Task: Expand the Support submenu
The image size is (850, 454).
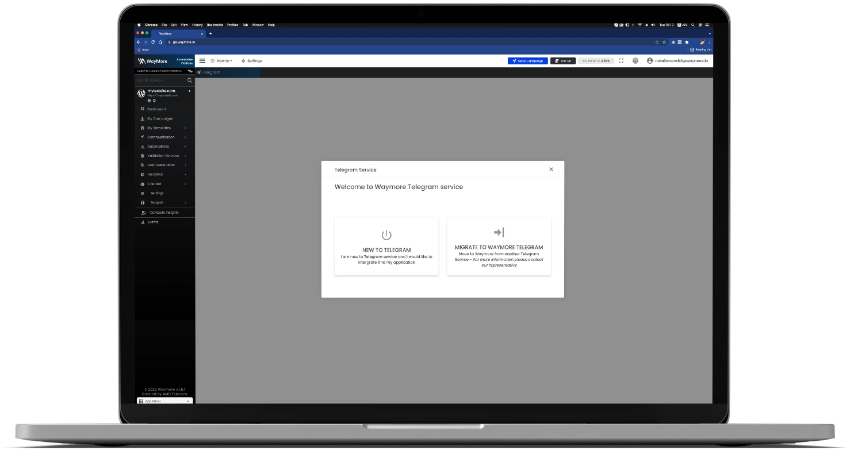Action: pyautogui.click(x=185, y=202)
